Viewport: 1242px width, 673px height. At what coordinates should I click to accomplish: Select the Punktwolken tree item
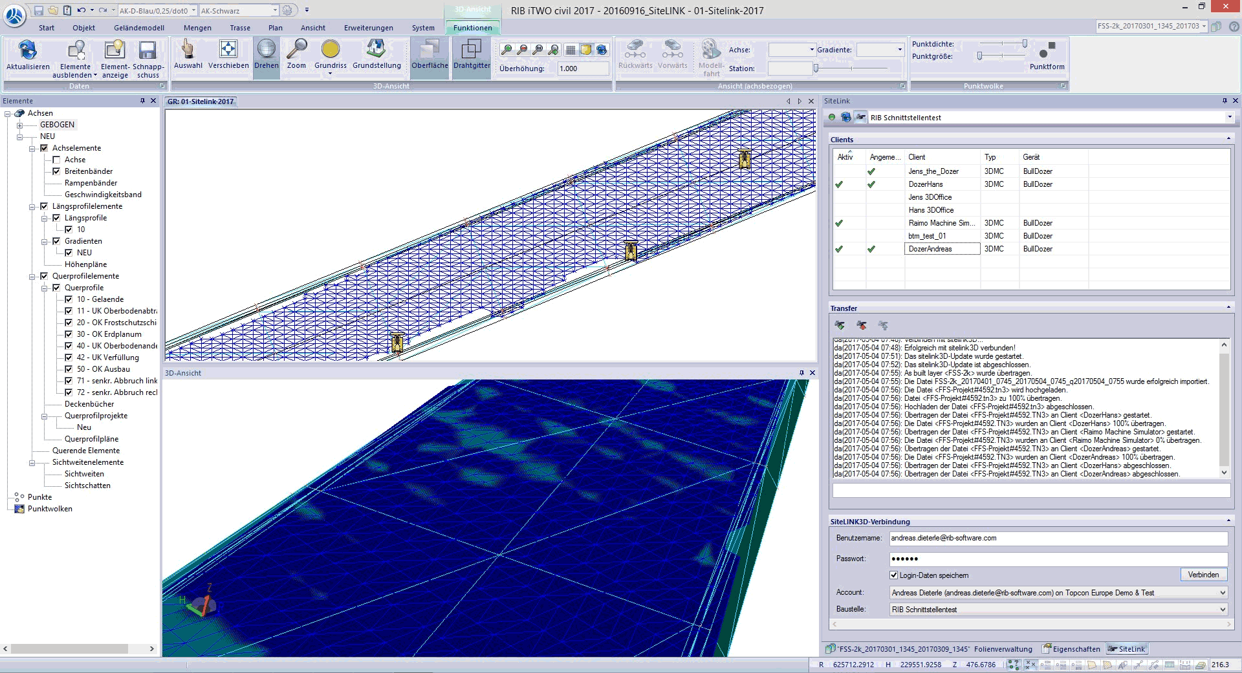(50, 509)
